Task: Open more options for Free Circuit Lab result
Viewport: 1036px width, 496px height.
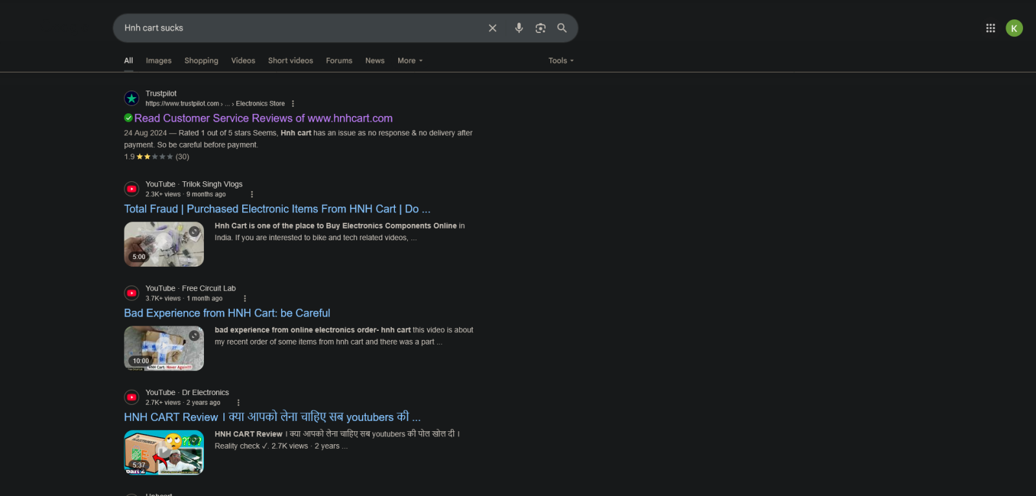Action: [245, 299]
